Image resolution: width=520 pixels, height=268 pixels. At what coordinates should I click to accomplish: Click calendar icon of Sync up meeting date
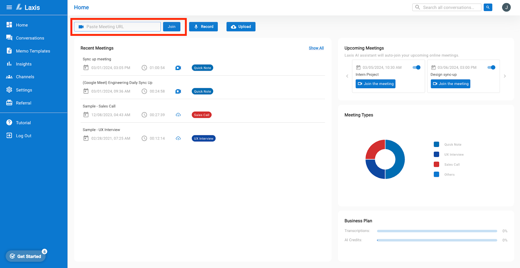pos(86,68)
